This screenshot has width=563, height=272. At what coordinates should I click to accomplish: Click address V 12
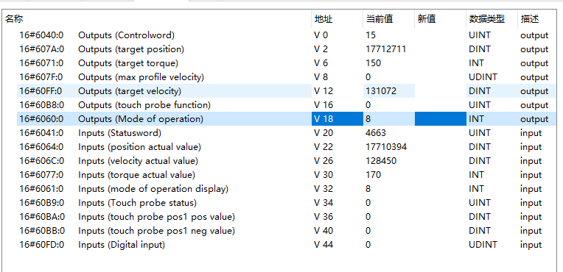pyautogui.click(x=324, y=91)
